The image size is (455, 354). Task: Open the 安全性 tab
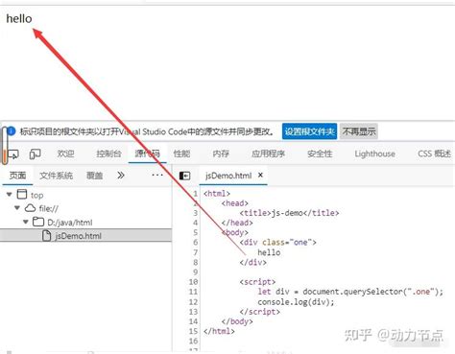click(320, 153)
